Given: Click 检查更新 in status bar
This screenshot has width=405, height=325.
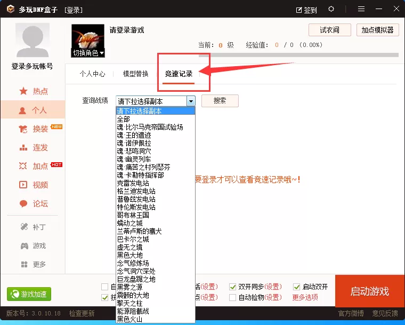Looking at the screenshot, I should click(x=82, y=313).
